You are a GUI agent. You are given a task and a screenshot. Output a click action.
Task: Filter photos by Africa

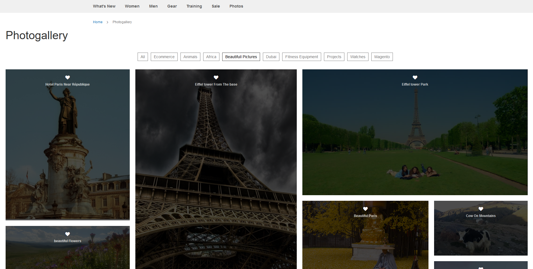click(x=211, y=57)
